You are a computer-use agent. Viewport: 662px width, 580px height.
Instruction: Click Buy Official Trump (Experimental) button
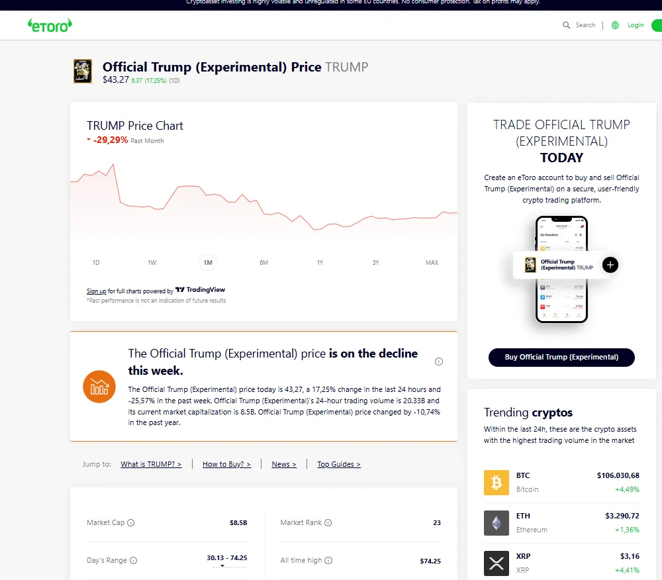point(561,357)
